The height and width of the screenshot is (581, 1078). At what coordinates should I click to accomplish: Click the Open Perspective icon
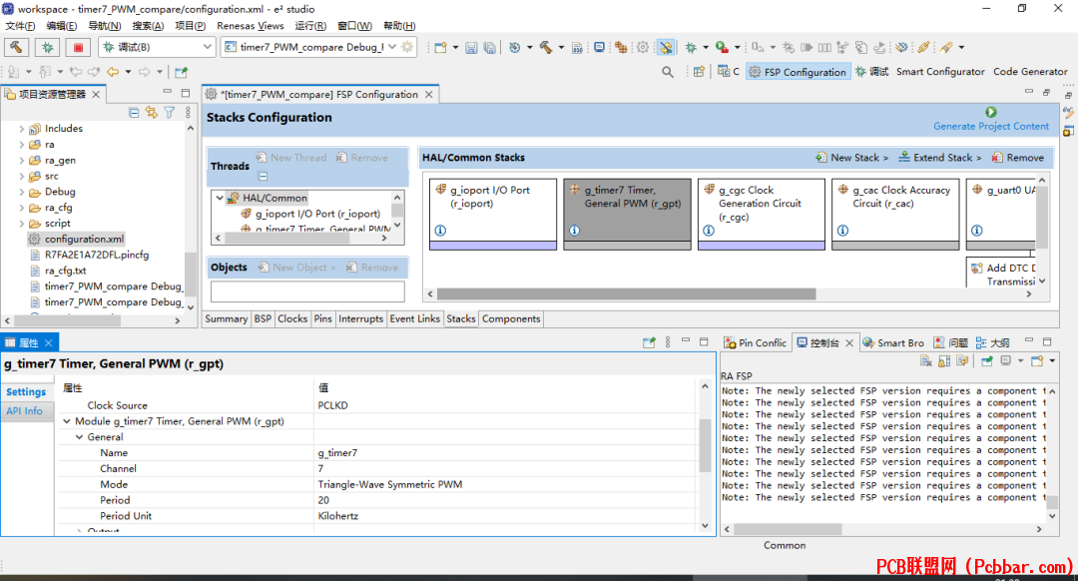(699, 72)
